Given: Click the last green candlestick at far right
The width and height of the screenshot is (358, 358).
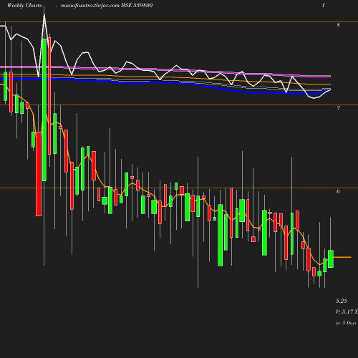Looking at the screenshot, I should click(x=331, y=258).
